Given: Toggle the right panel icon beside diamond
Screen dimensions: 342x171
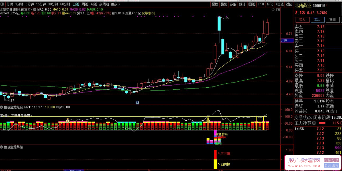Looking at the screenshot, I should (278, 10).
